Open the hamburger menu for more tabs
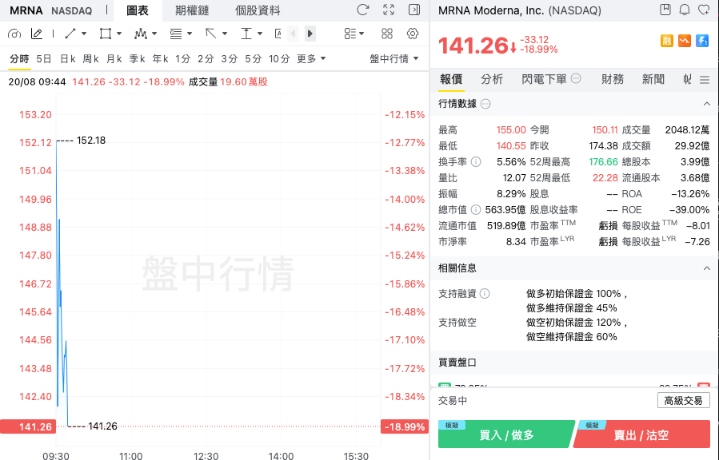This screenshot has width=719, height=460. point(705,80)
